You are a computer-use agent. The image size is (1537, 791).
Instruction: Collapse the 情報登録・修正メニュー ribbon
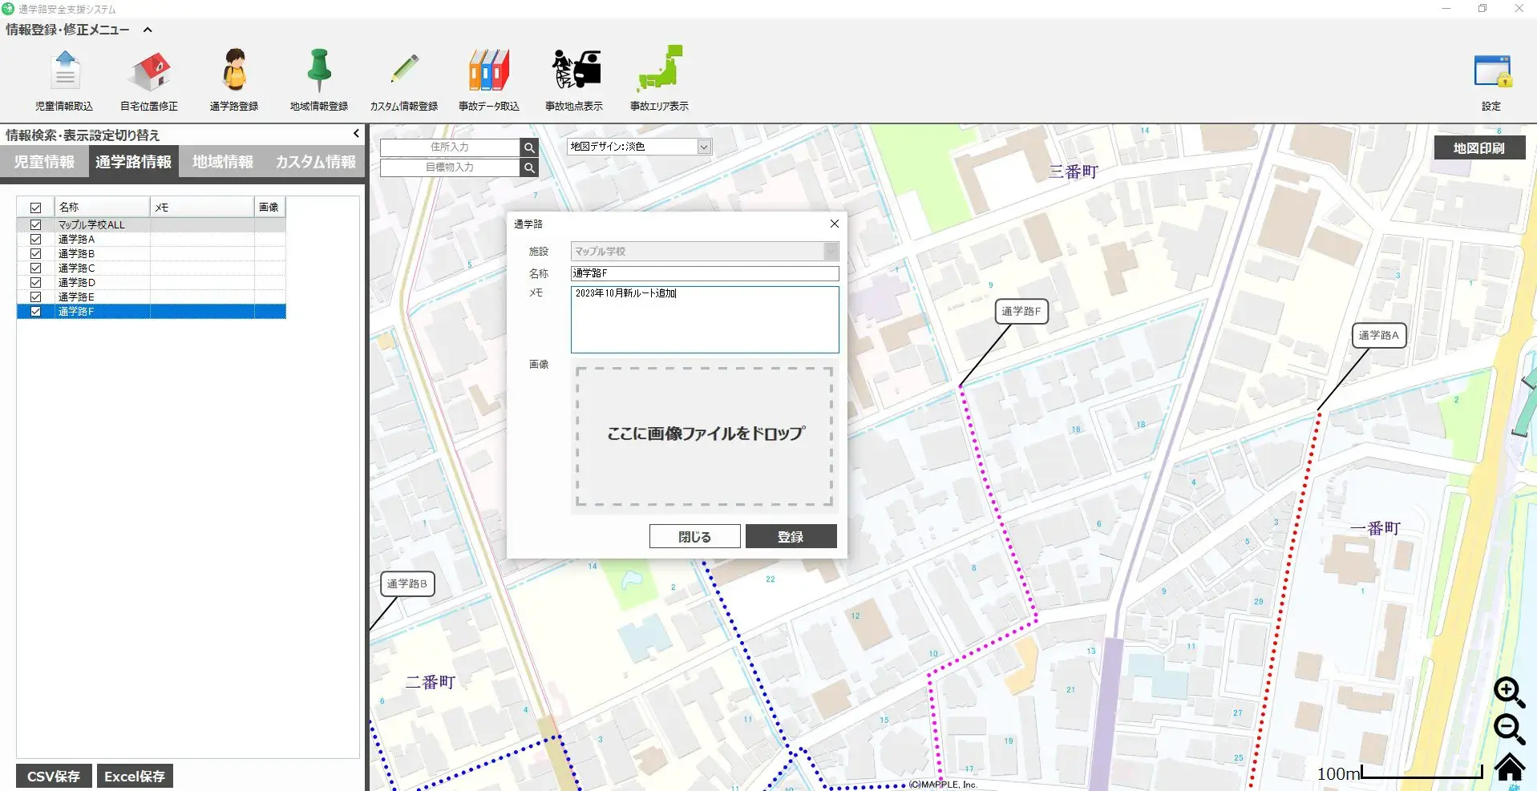[148, 30]
